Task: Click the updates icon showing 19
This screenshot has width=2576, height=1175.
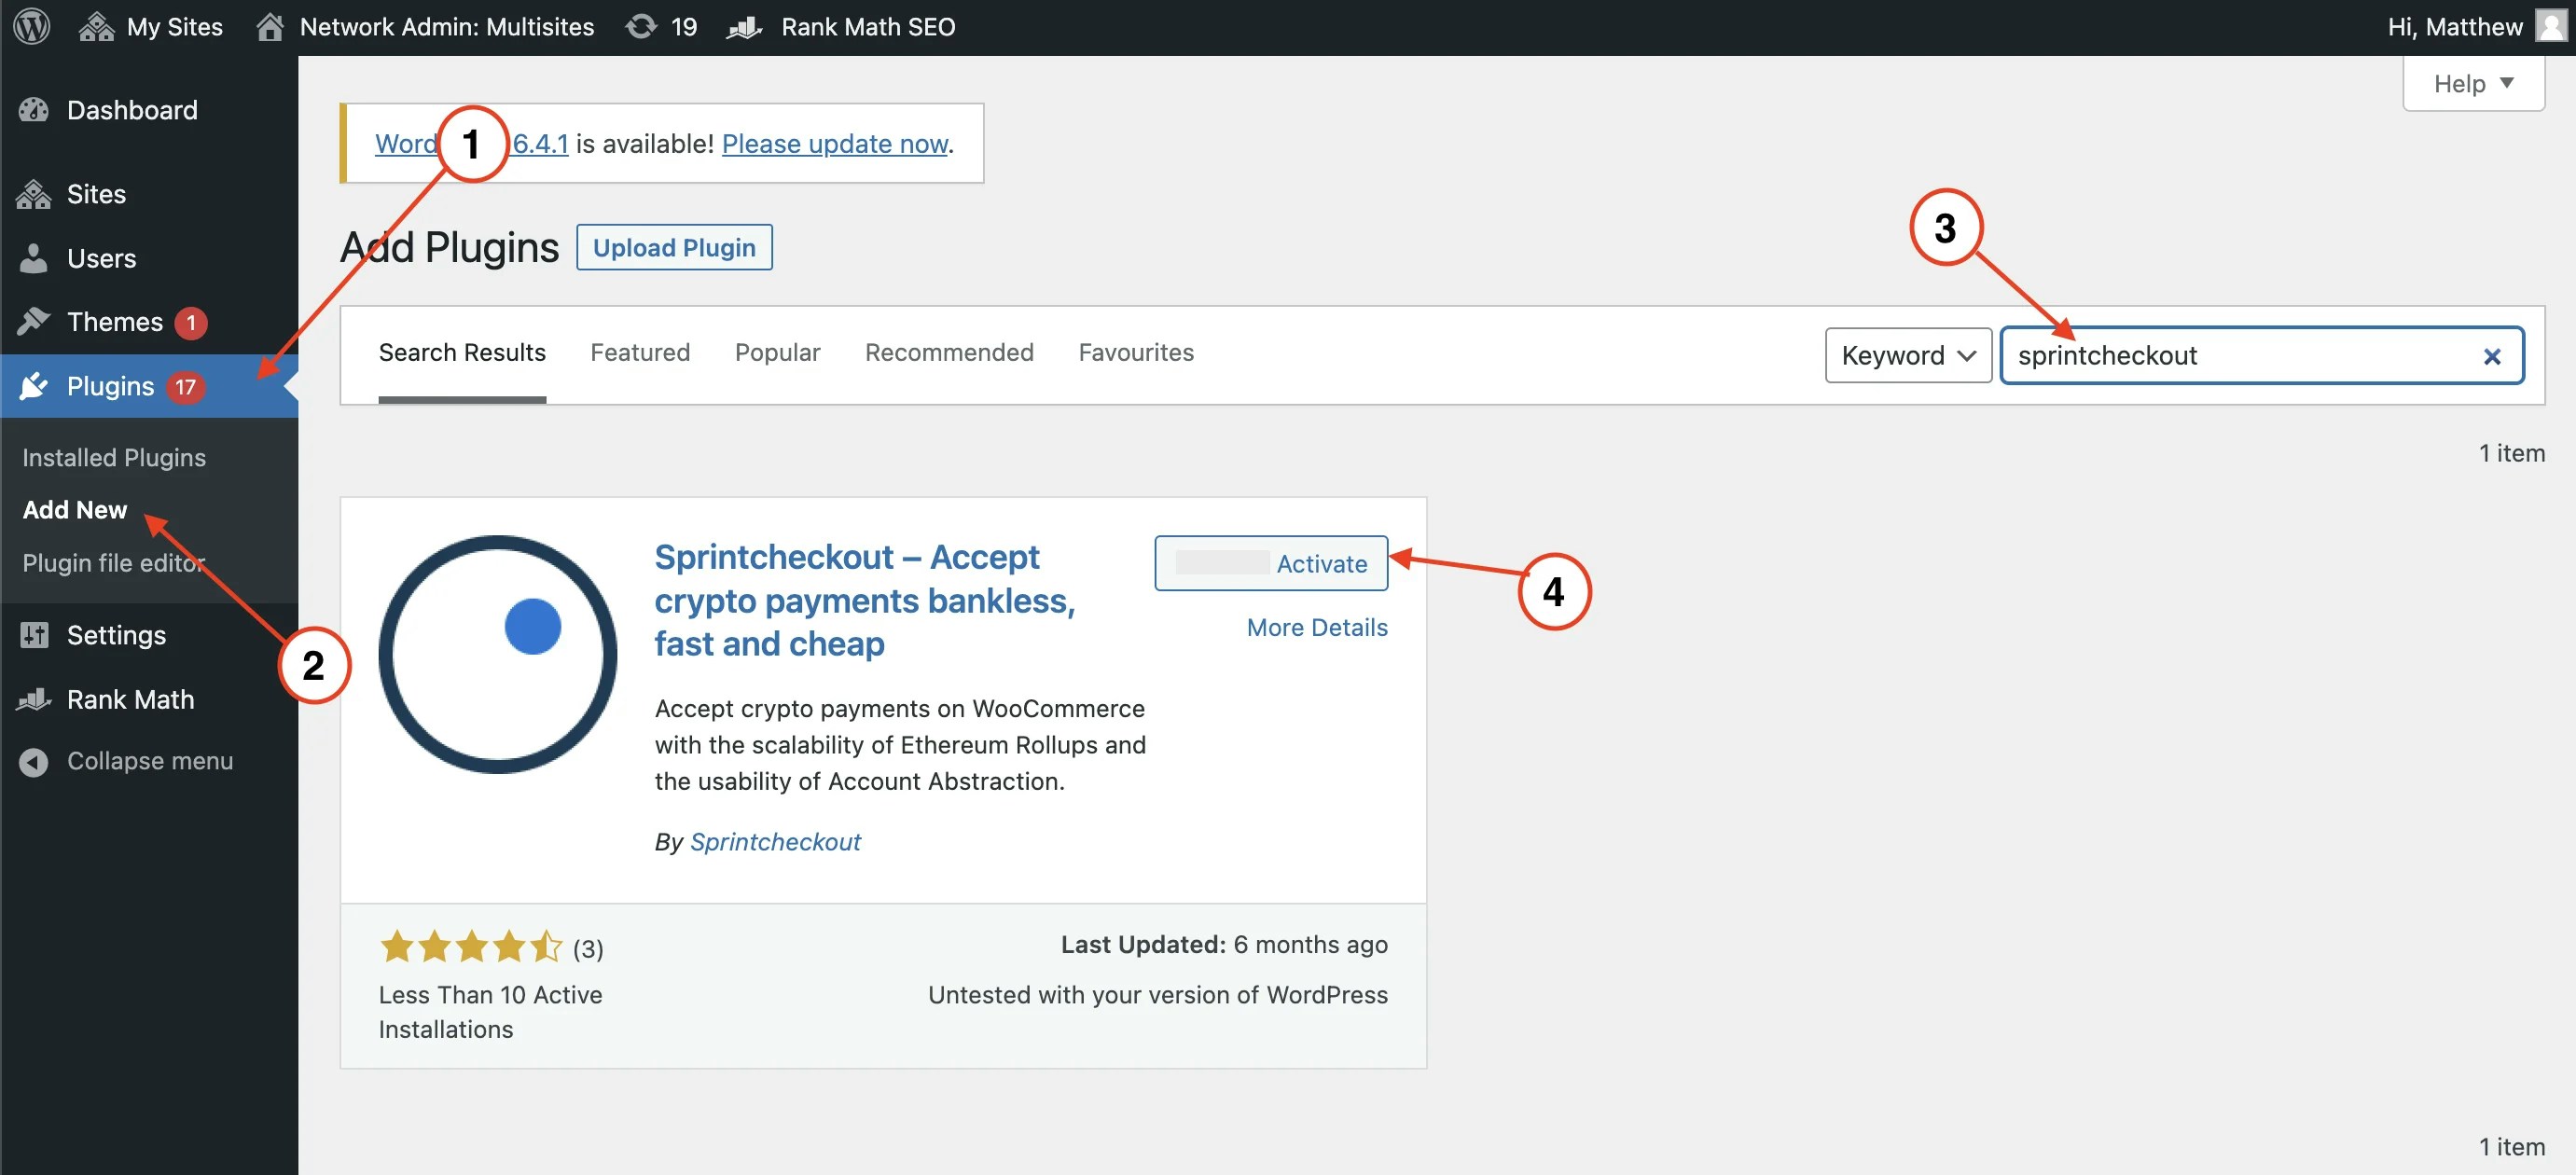Action: pos(661,27)
